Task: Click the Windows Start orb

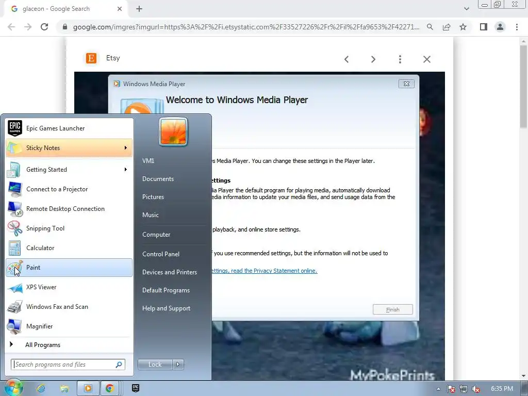Action: (13, 388)
